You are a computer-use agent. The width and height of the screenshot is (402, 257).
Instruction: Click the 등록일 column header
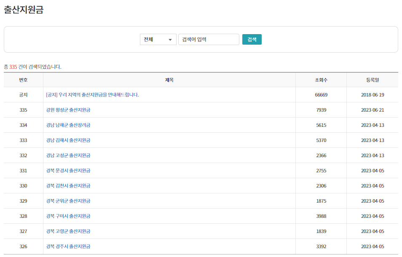[x=373, y=80]
